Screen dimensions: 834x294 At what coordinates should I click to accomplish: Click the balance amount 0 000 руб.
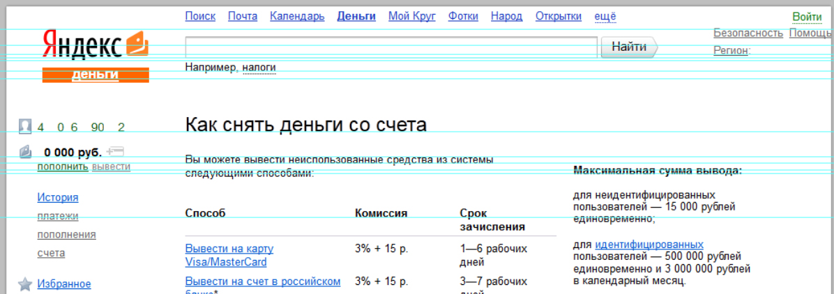(73, 153)
